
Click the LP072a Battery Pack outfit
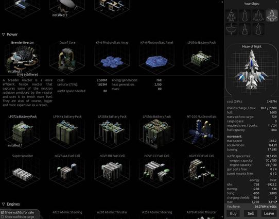point(23,132)
